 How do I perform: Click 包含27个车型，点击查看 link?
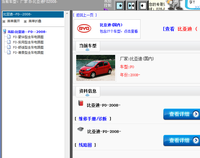(x=119, y=31)
